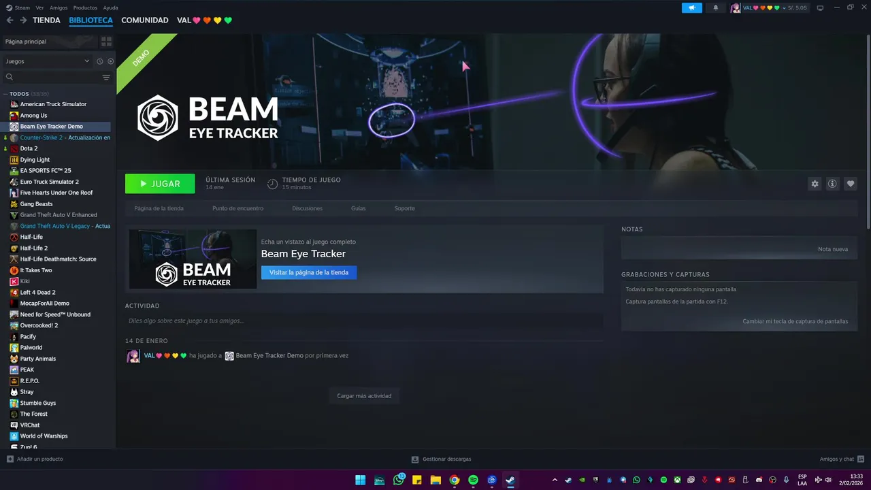Switch to the COMUNIDAD tab
The image size is (871, 490).
tap(145, 20)
